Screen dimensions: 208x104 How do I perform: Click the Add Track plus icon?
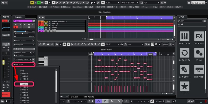click(40, 17)
